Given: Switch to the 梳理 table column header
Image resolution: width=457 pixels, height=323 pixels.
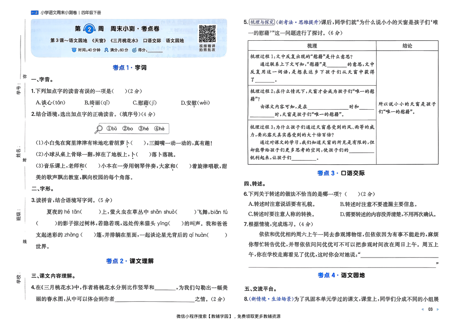Looking at the screenshot, I should [x=312, y=46].
